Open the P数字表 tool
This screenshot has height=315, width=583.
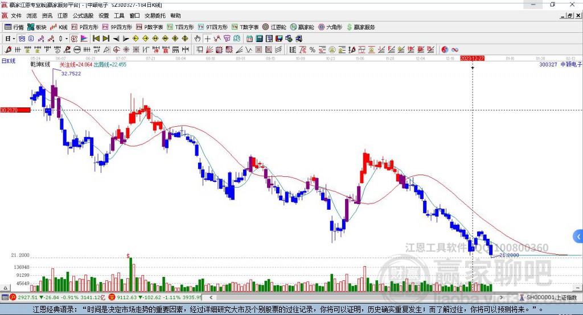pyautogui.click(x=150, y=27)
